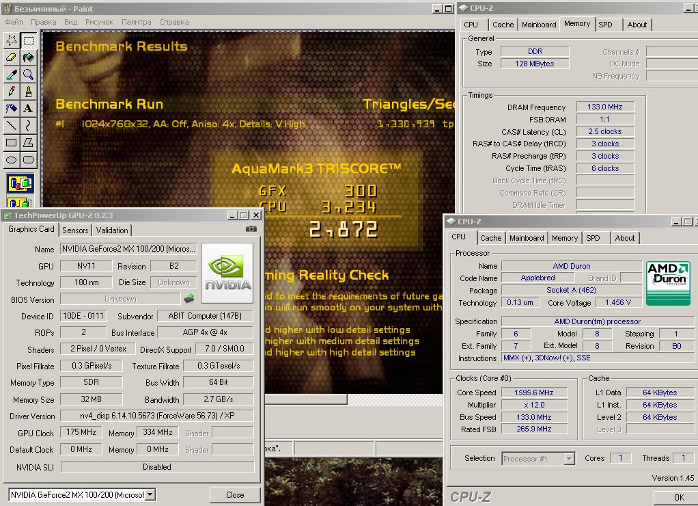
Task: Click the GPU-Z BIOS save chip icon
Action: tap(189, 298)
